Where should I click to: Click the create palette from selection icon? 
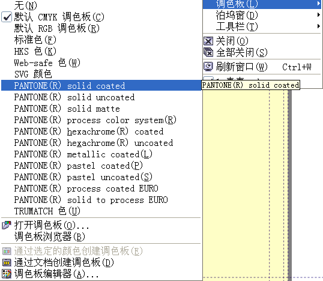coord(7,251)
